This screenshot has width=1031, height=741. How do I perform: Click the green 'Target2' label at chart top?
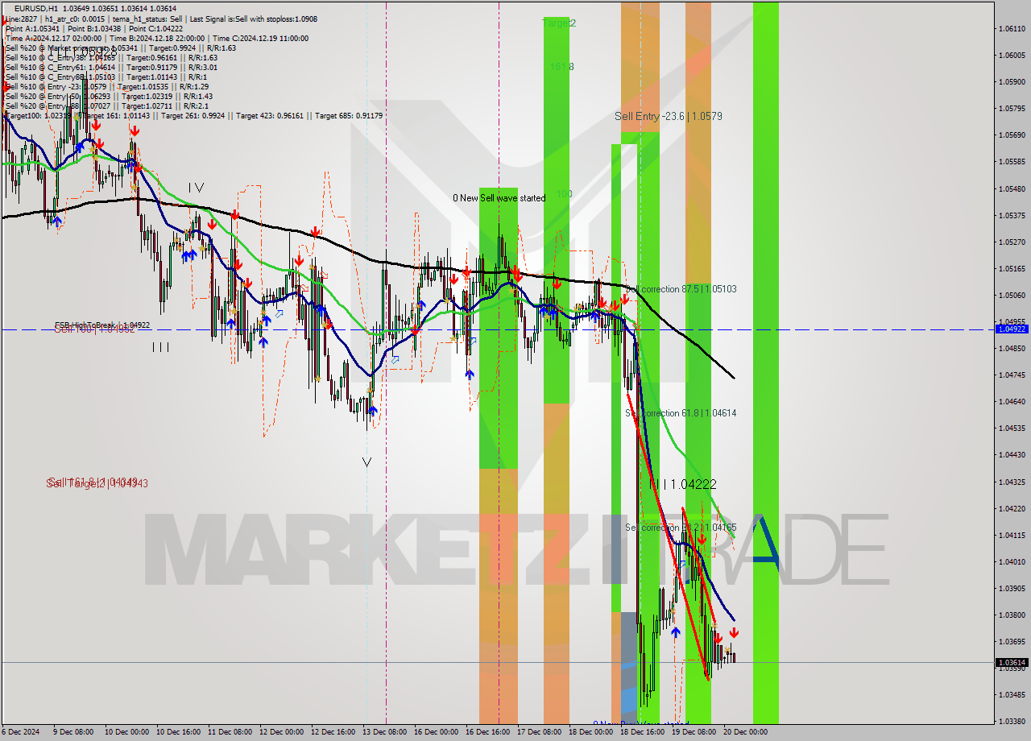(559, 23)
